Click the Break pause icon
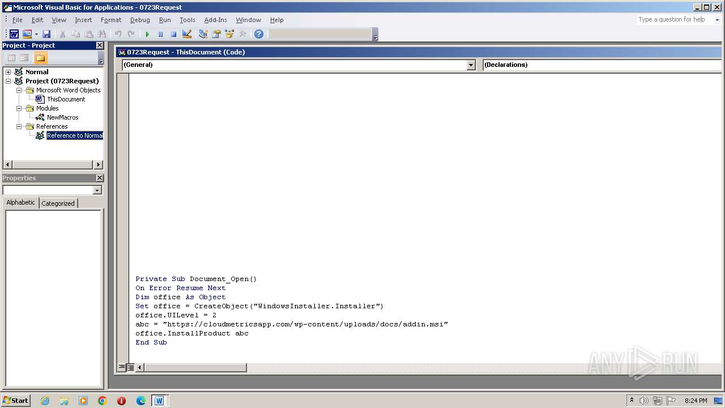 [160, 34]
